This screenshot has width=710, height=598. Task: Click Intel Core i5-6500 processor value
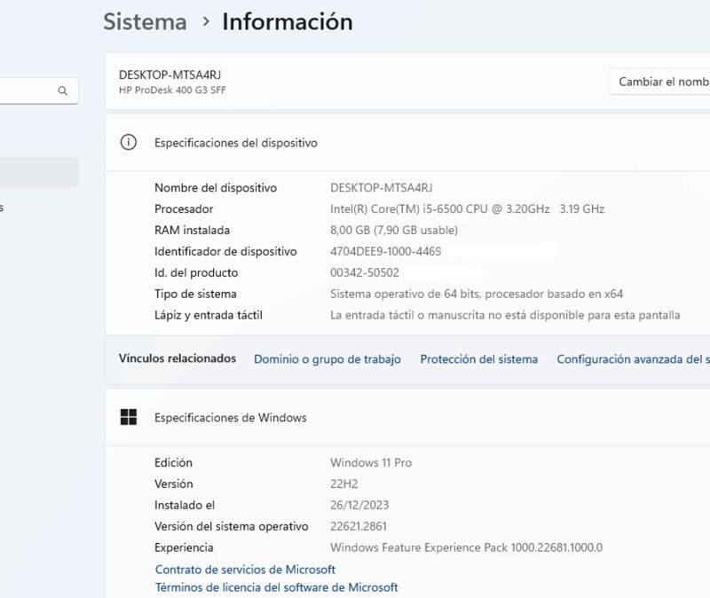(468, 209)
